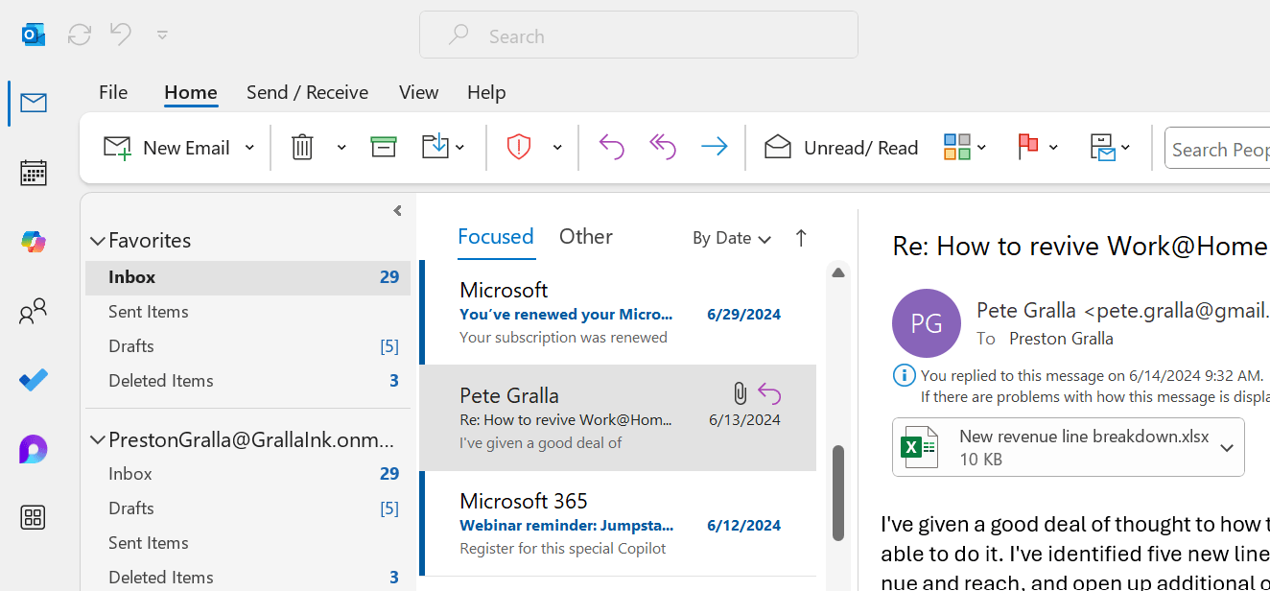Forward the current email using the arrow icon
1270x591 pixels.
tap(713, 147)
